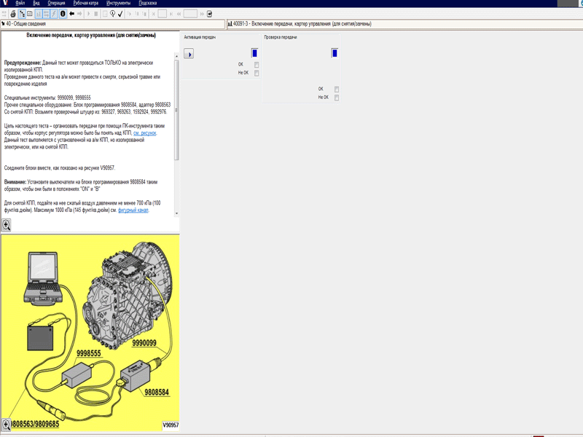Open the Операция menu
Screen dimensions: 583x437
click(x=56, y=3)
